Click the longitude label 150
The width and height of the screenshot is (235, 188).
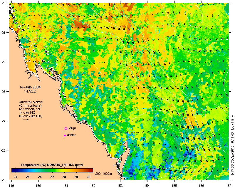[x=38, y=186]
